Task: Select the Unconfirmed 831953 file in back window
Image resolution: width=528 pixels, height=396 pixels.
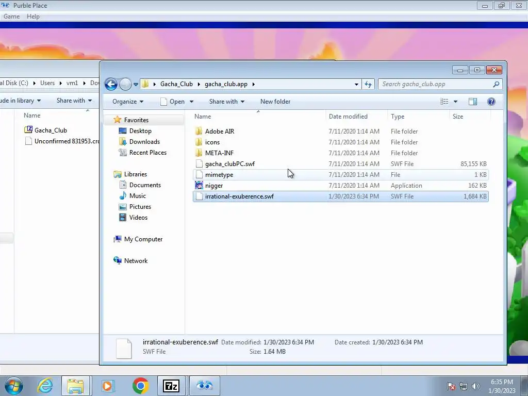Action: (62, 141)
